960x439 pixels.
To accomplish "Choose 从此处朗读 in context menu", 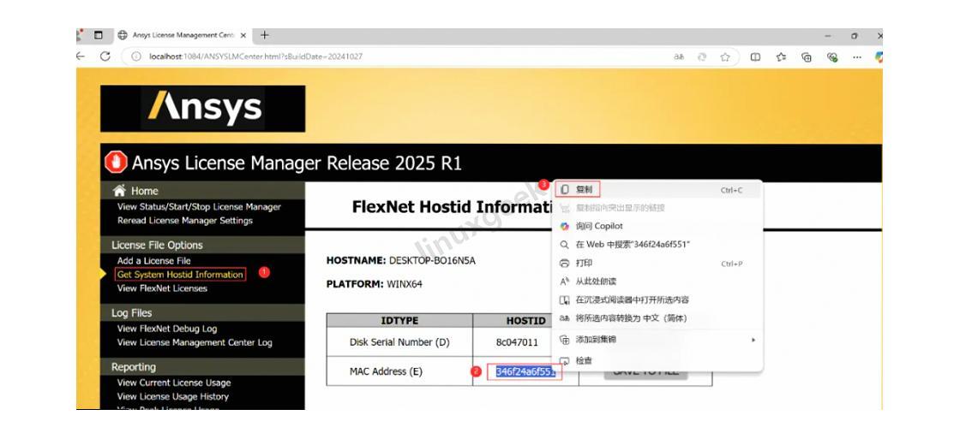I will [657, 282].
